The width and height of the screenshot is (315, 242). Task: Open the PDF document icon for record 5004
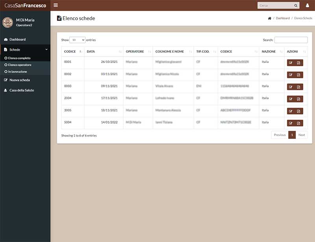pyautogui.click(x=298, y=123)
